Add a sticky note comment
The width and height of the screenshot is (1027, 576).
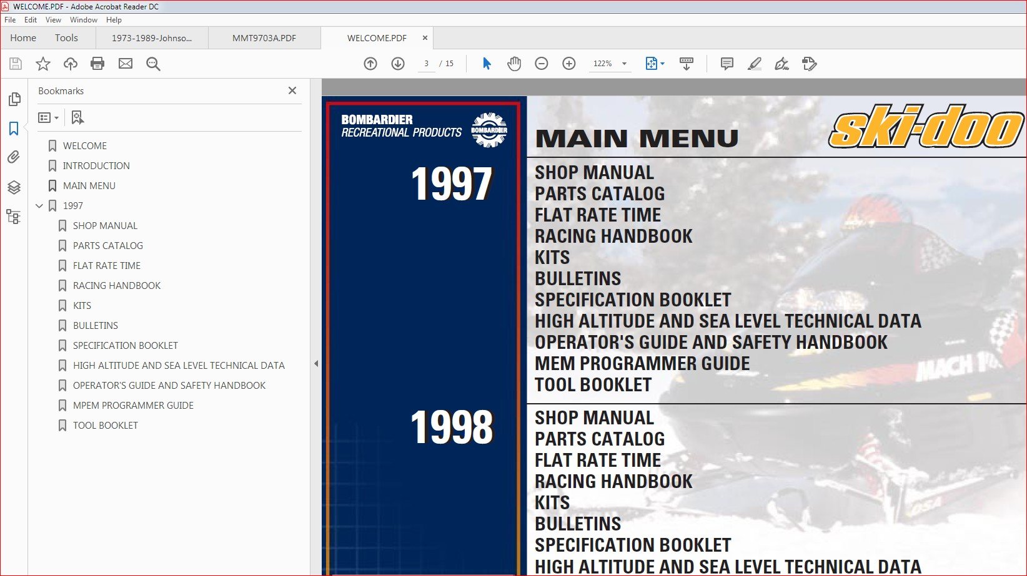[727, 64]
